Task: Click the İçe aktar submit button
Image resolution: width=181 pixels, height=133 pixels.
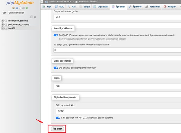Action: pyautogui.click(x=57, y=129)
